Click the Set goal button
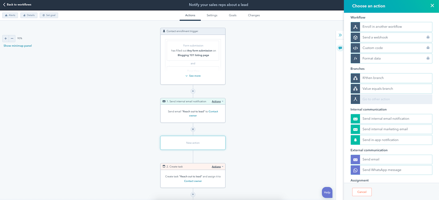This screenshot has width=439, height=200. tap(49, 15)
